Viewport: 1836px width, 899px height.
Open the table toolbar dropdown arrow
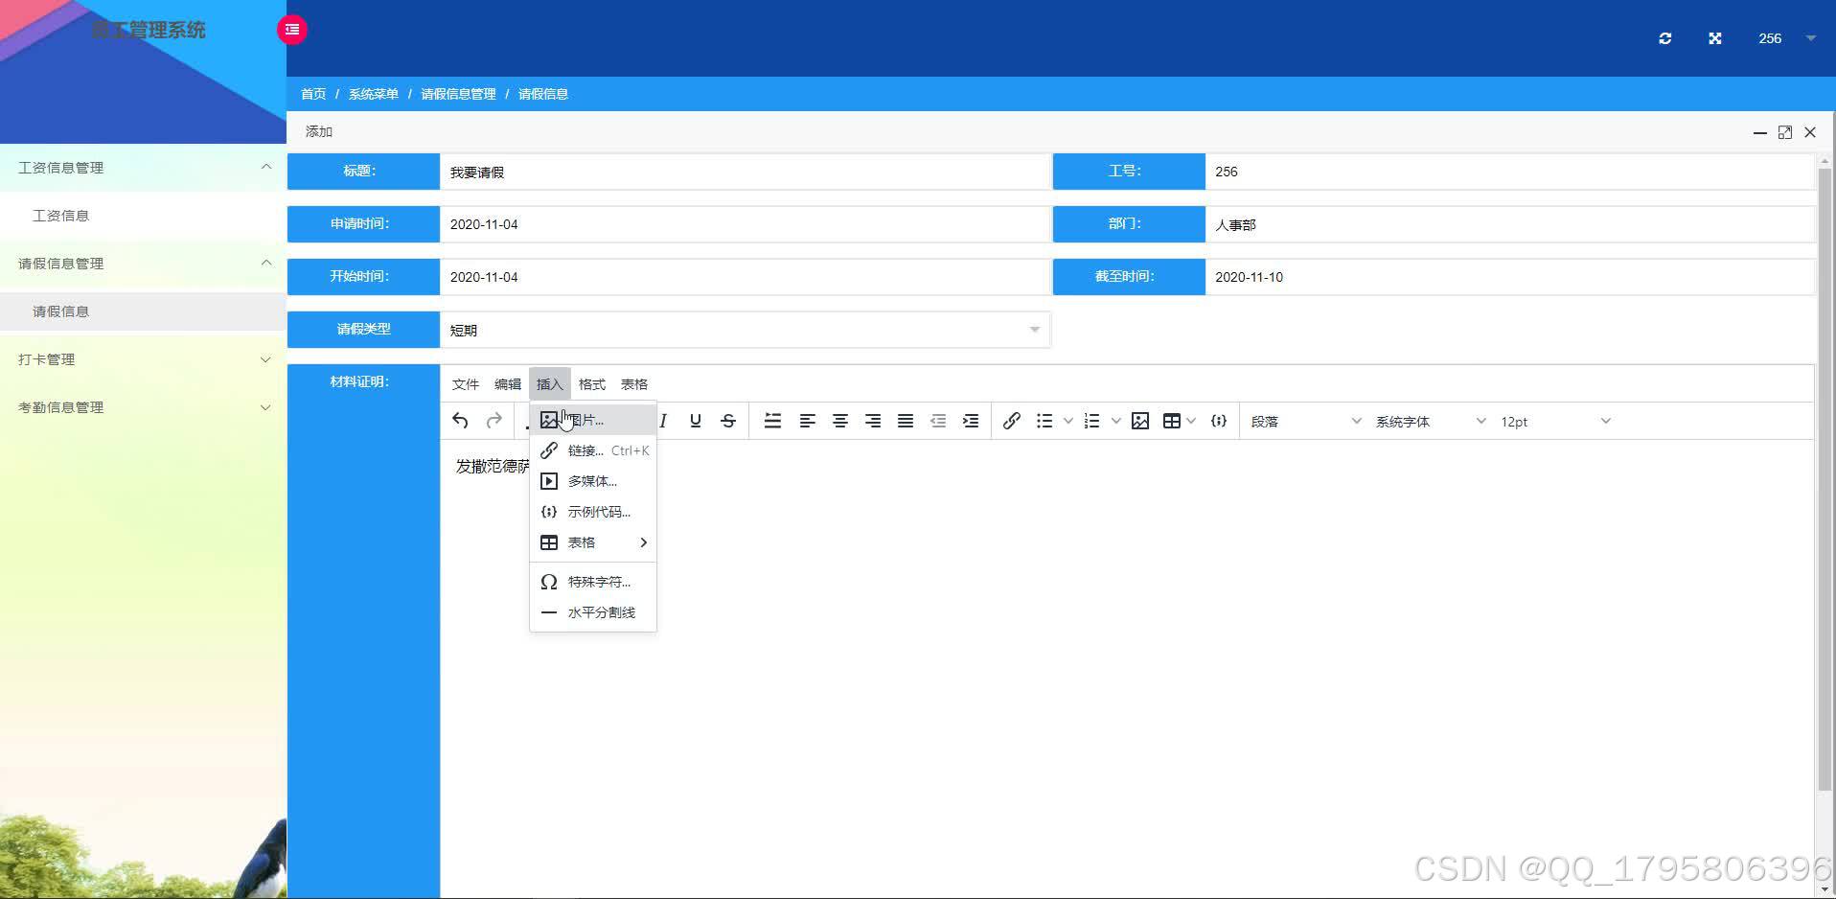click(x=1191, y=421)
